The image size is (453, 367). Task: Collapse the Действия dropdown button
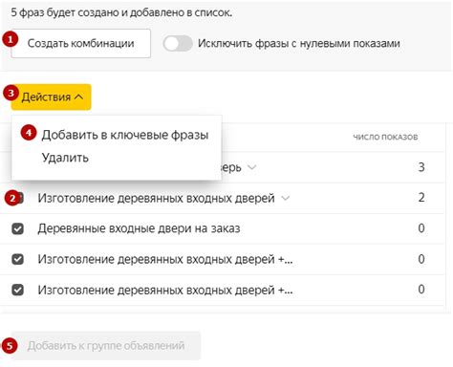click(x=52, y=97)
